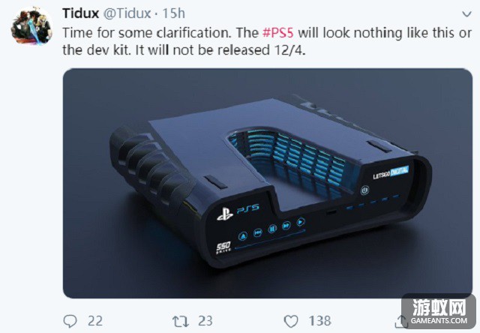The width and height of the screenshot is (480, 333).
Task: Click the play icon on console render
Action: tap(301, 221)
